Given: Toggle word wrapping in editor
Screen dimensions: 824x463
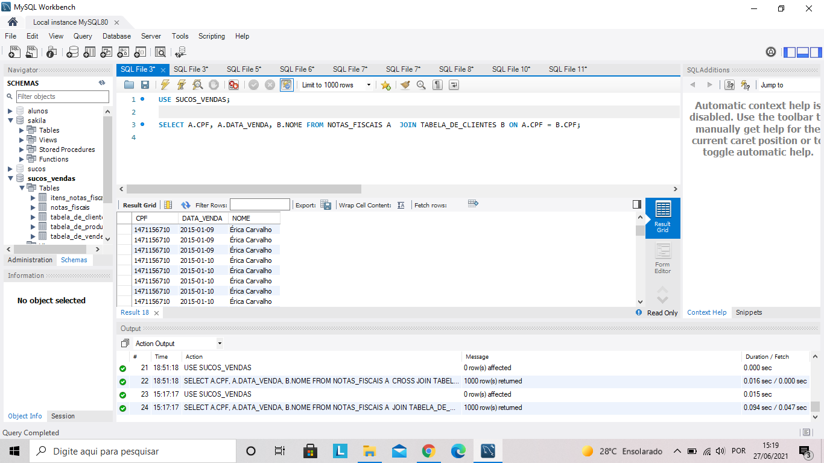Looking at the screenshot, I should coord(454,85).
